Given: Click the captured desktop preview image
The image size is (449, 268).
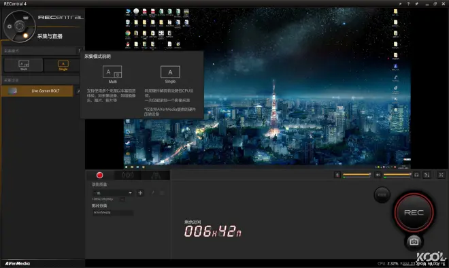Looking at the screenshot, I should (267, 88).
